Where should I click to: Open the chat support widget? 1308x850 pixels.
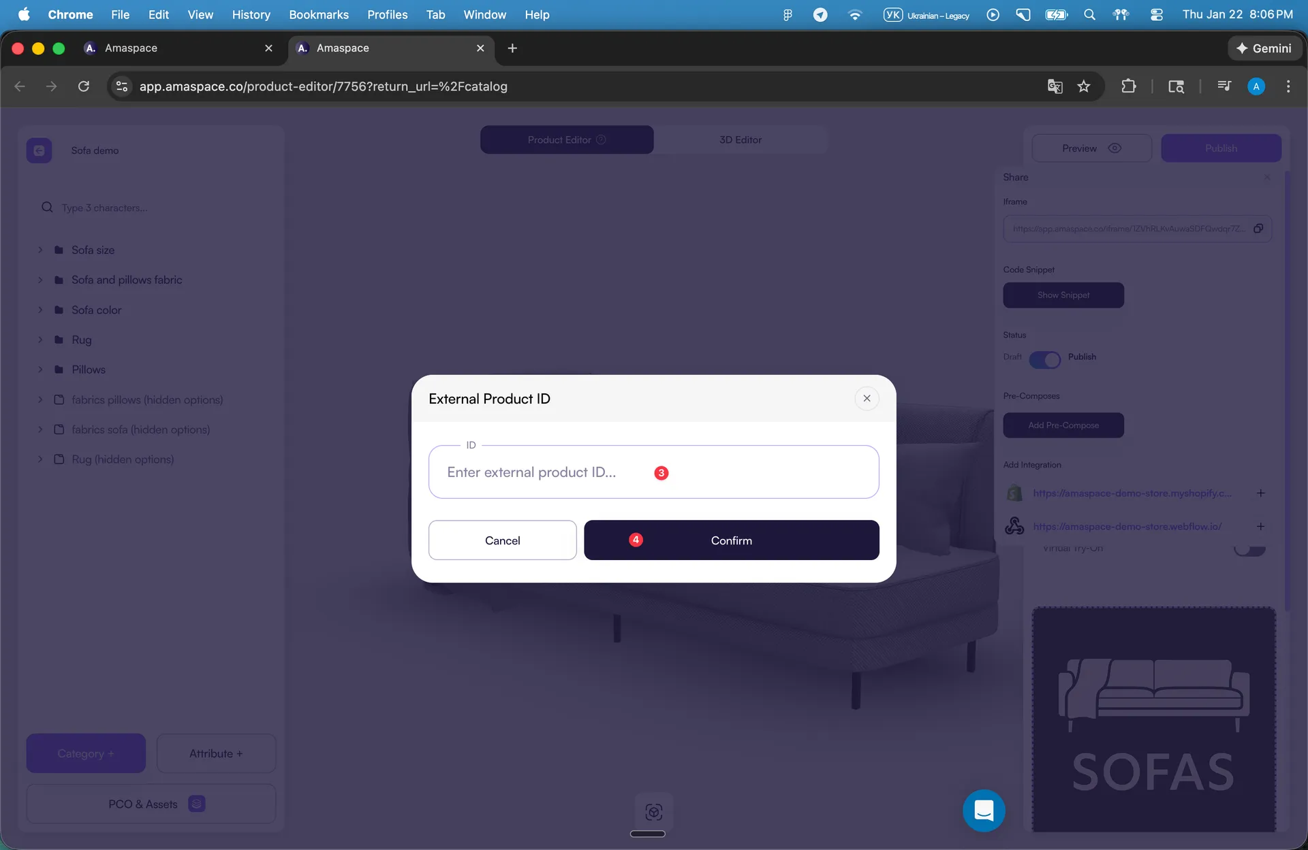coord(983,811)
